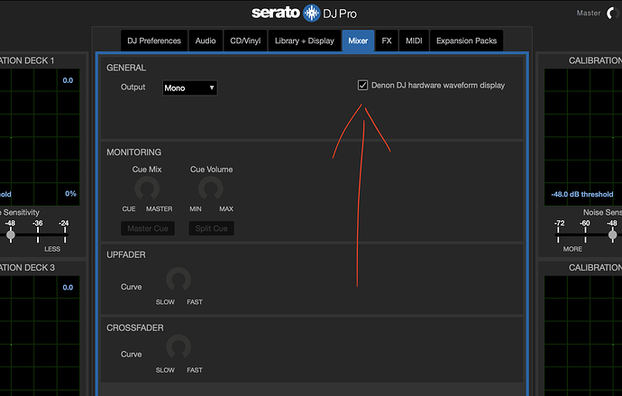Viewport: 622px width, 396px height.
Task: Open the CD/Vinyl tab
Action: [245, 41]
